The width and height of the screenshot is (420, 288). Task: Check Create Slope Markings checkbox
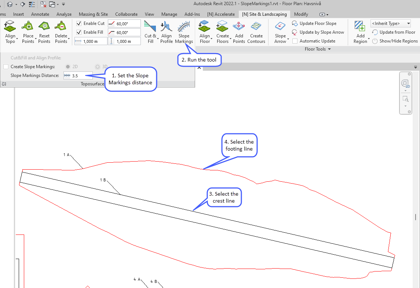point(6,67)
